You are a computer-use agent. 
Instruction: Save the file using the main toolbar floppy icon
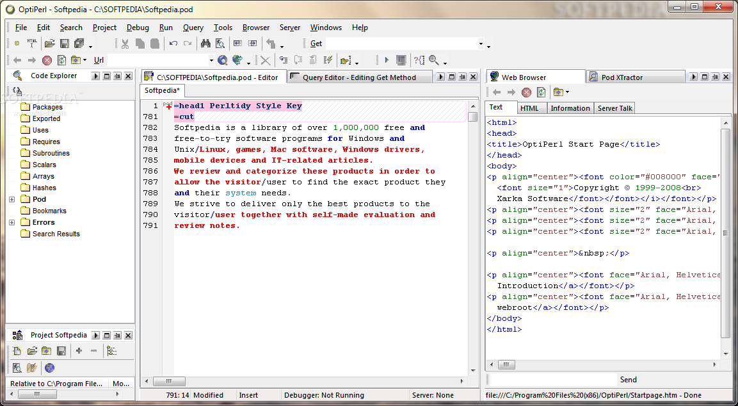[x=64, y=44]
